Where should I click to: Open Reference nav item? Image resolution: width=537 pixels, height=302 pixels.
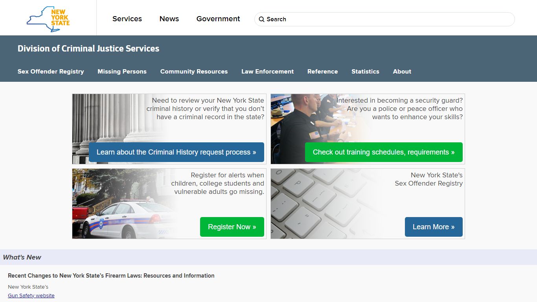(x=322, y=72)
